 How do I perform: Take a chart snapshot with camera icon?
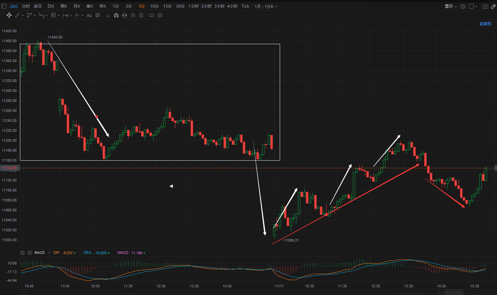click(x=485, y=6)
